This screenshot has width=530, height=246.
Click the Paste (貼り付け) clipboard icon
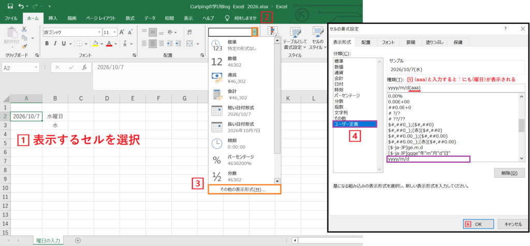11,33
